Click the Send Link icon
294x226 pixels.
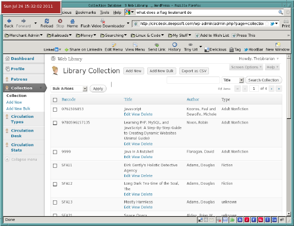156,45
